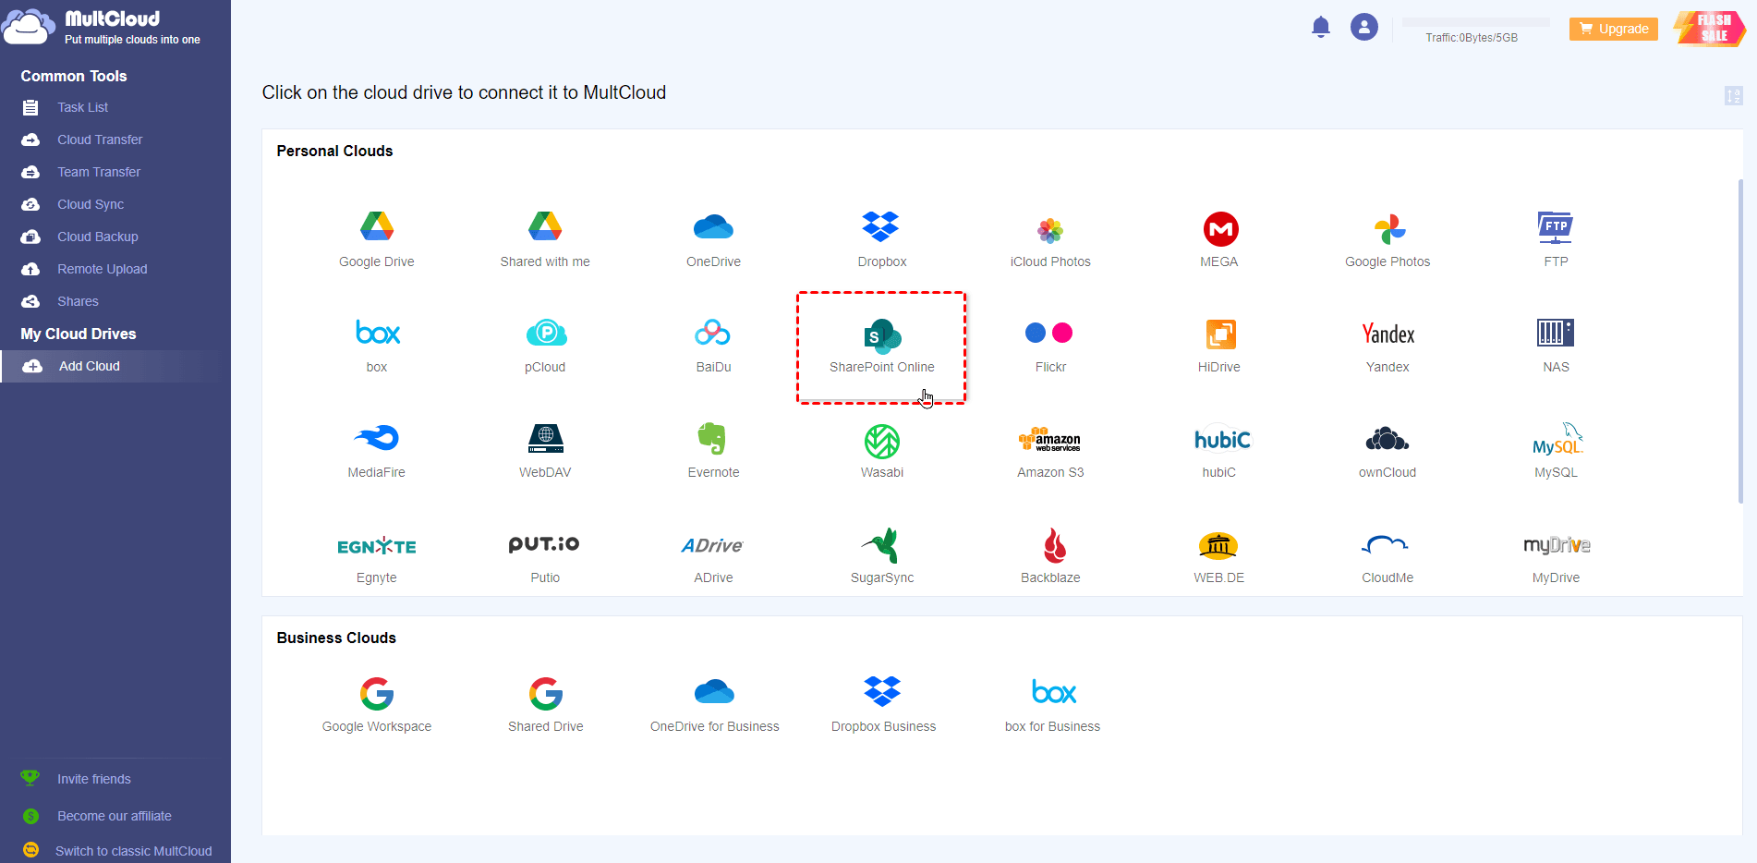
Task: Click the vertical scrollbar in cloud list
Action: pyautogui.click(x=1740, y=342)
